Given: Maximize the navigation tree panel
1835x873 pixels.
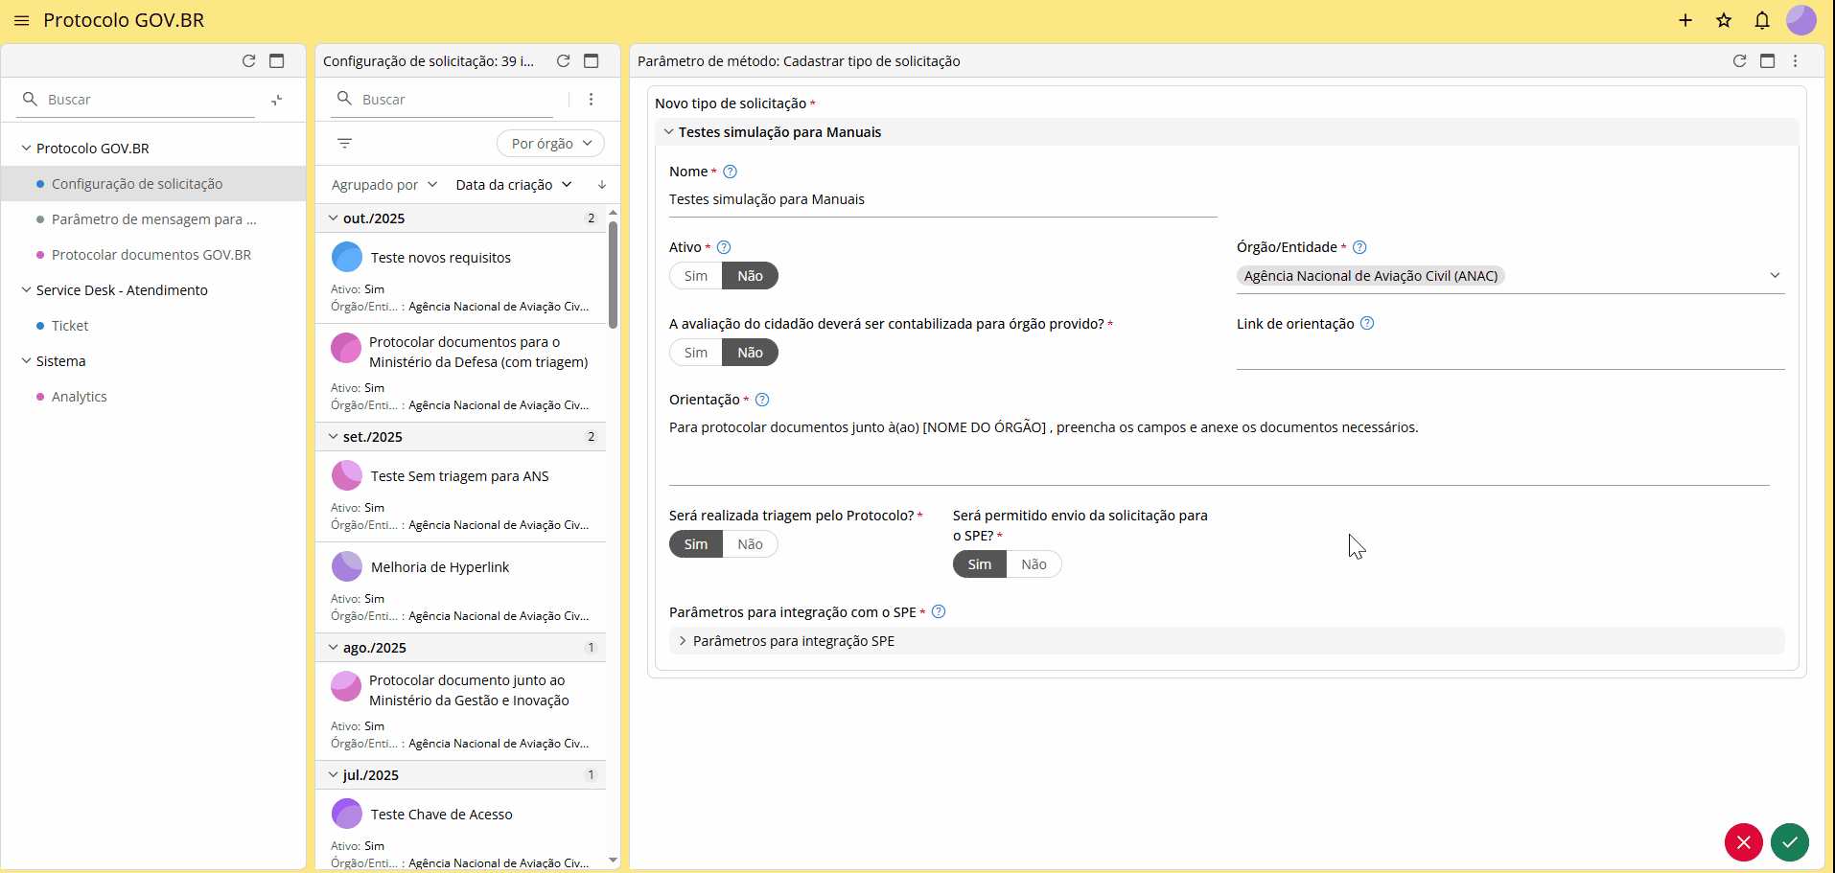Looking at the screenshot, I should click(x=277, y=60).
